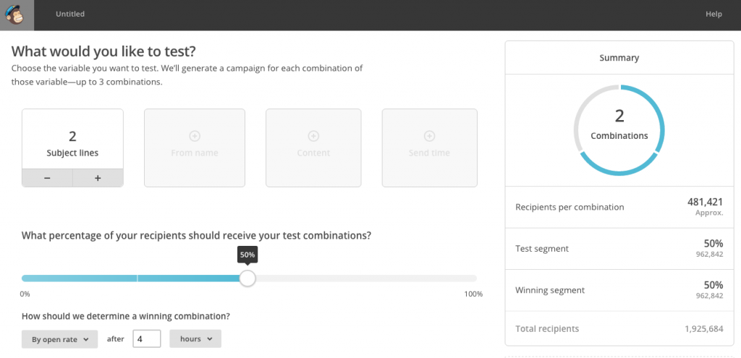
Task: Click the percentage slider handle
Action: tap(247, 278)
